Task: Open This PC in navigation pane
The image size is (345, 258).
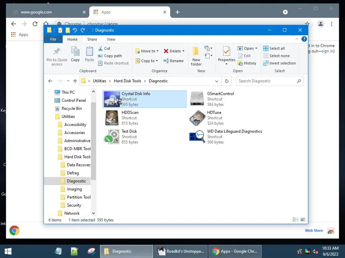Action: tap(68, 92)
